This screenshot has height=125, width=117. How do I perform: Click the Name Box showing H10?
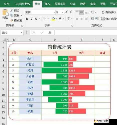(x=12, y=32)
